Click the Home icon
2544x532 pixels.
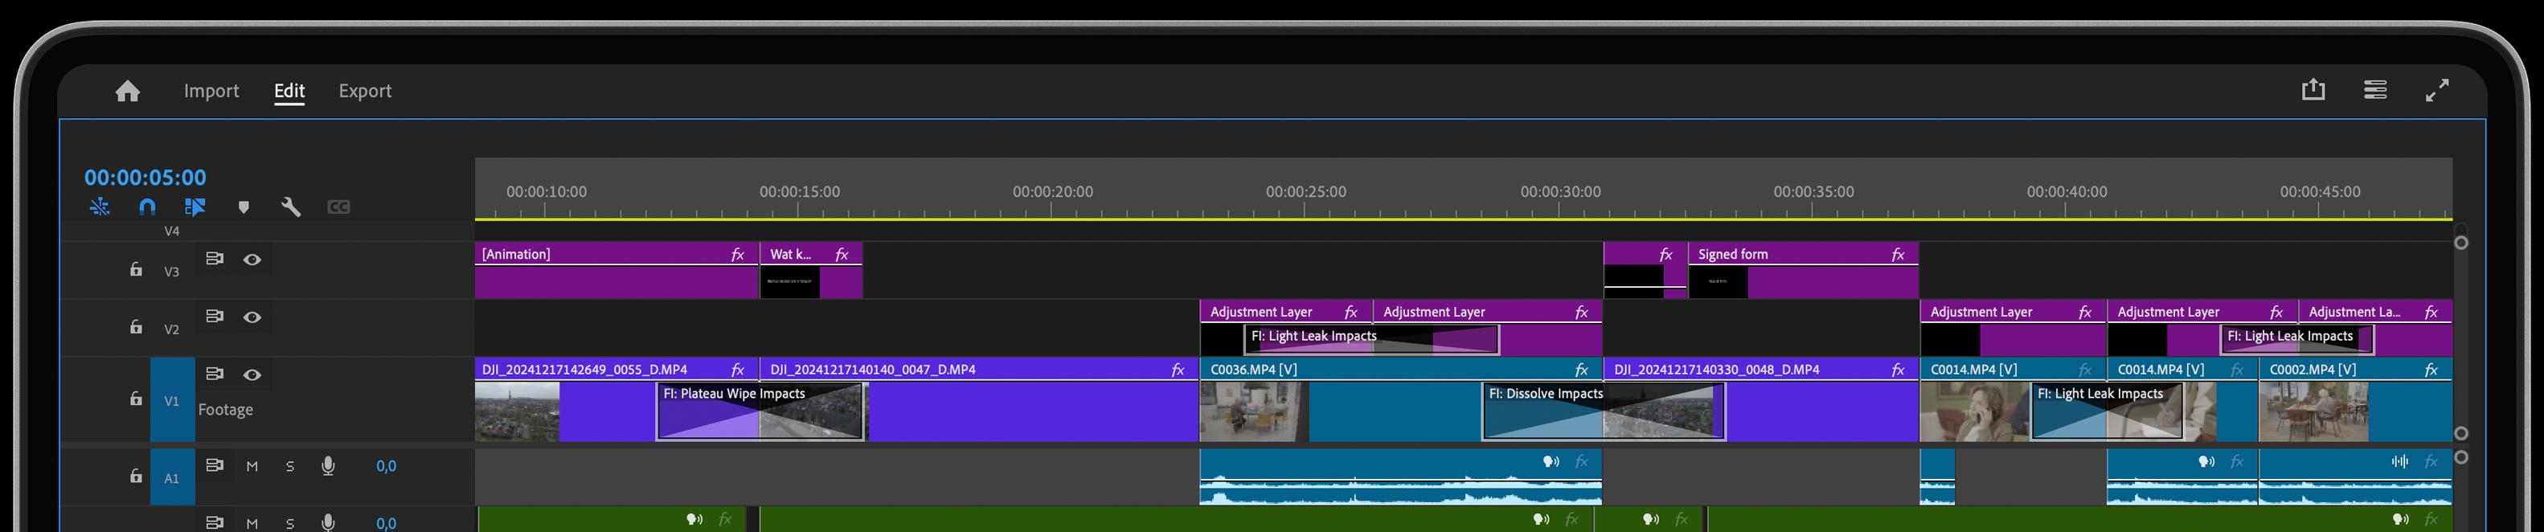(127, 92)
